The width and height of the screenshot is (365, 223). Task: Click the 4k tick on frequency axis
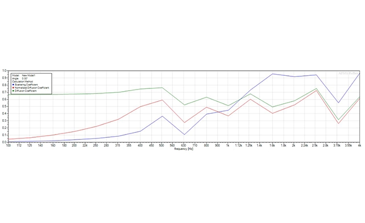coord(360,146)
